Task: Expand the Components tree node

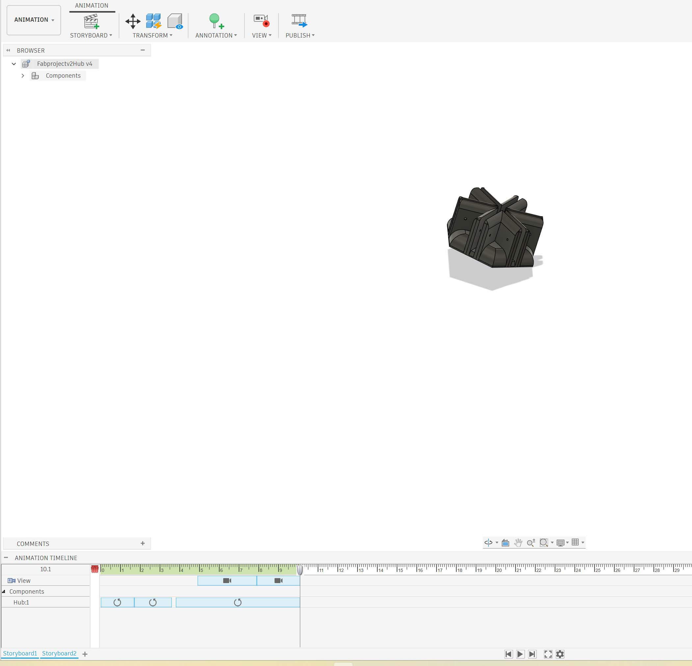Action: (23, 76)
